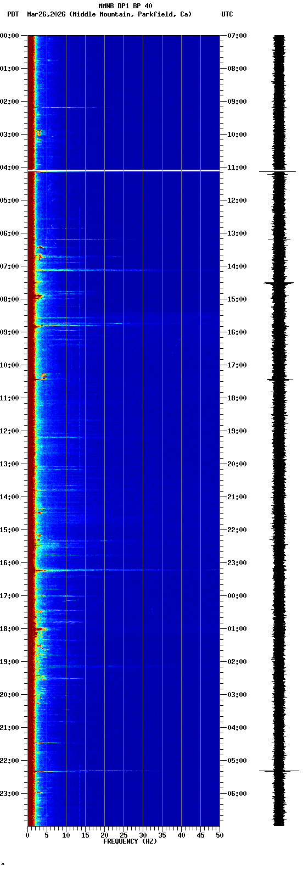Screen dimensions: 303x870
Task: Click the title text "MMNB DP1 BP 40"
Action: coord(125,6)
